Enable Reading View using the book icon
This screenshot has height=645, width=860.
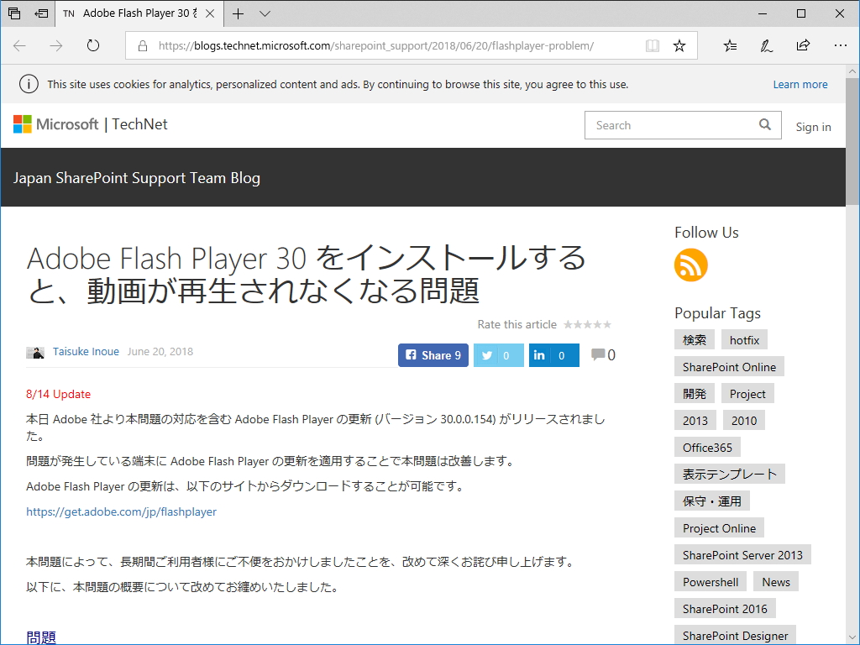point(653,45)
